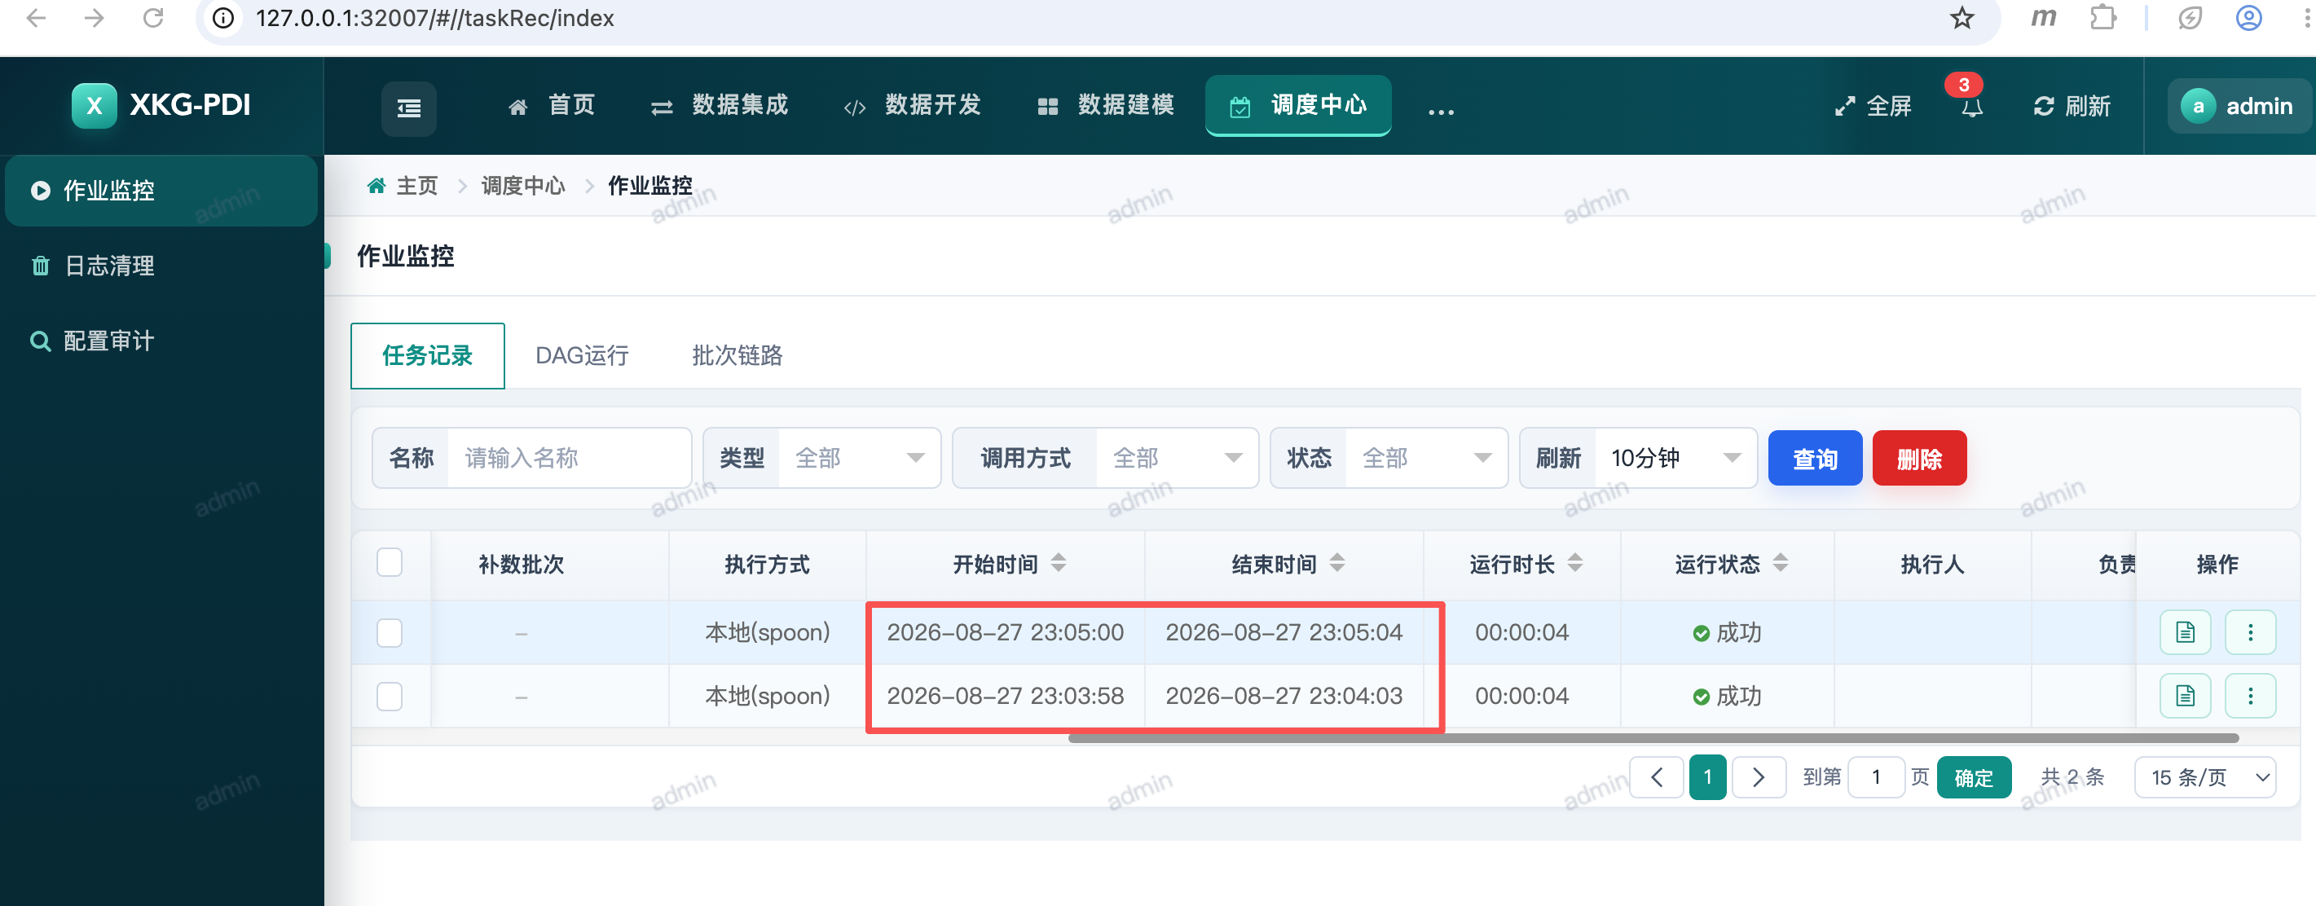
Task: Click the 'm' extension icon in browser toolbar
Action: click(2044, 18)
